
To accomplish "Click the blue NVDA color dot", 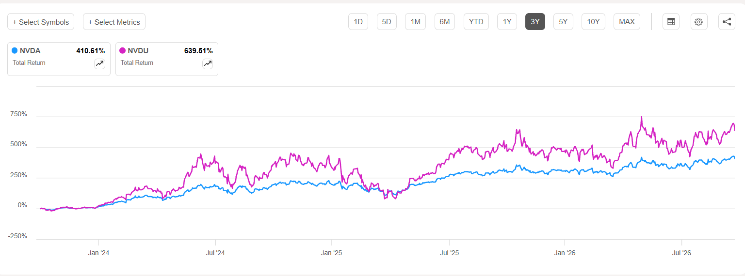I will click(x=15, y=50).
